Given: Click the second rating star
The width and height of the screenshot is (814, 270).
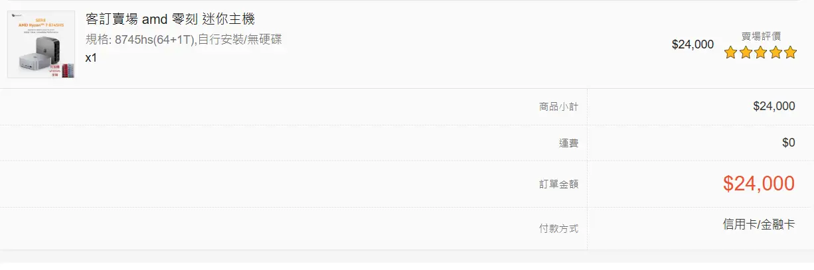Looking at the screenshot, I should click(x=746, y=52).
